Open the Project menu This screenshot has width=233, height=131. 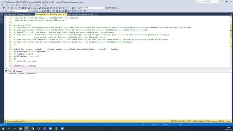click(x=25, y=5)
